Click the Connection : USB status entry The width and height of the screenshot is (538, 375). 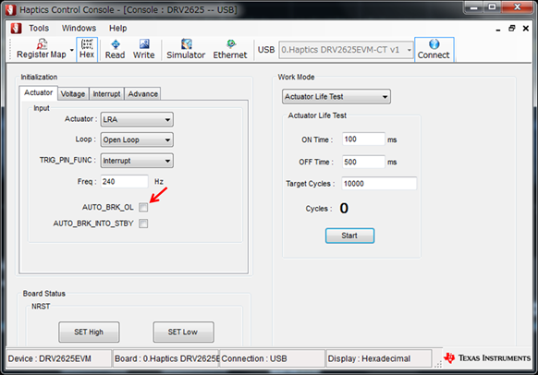(x=272, y=358)
